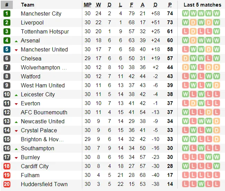Click the red down arrow beside Burnley
Screen dimensions: 225x191
(16, 157)
